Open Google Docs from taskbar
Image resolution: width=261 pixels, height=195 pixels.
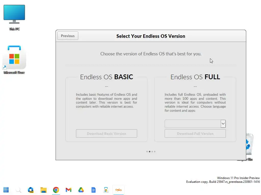click(93, 190)
